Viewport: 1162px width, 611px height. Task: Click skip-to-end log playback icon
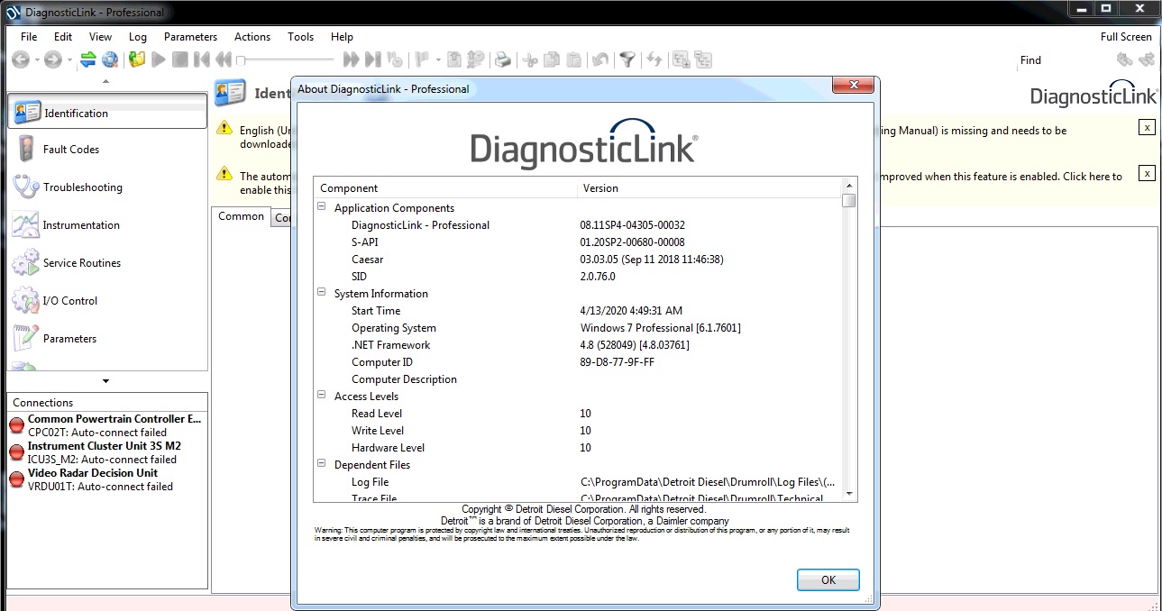(x=373, y=59)
